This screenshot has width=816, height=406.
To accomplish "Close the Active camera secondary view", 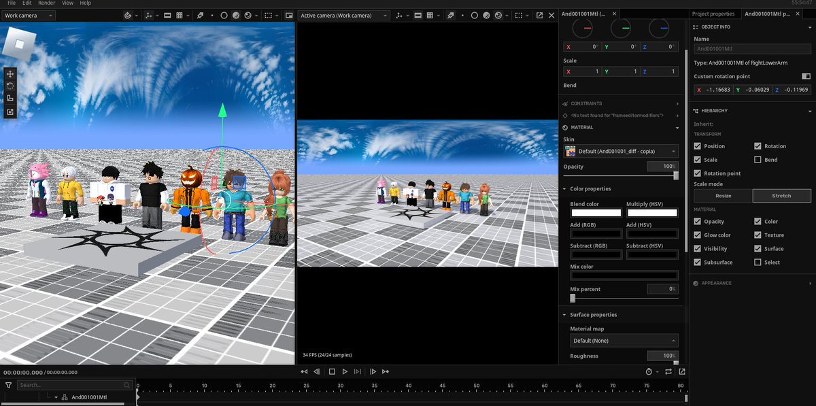I will [x=550, y=15].
